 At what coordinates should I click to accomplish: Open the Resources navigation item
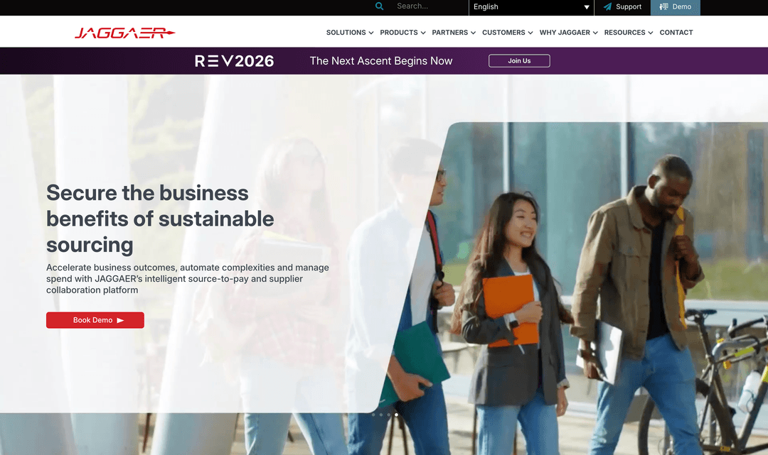click(x=629, y=33)
